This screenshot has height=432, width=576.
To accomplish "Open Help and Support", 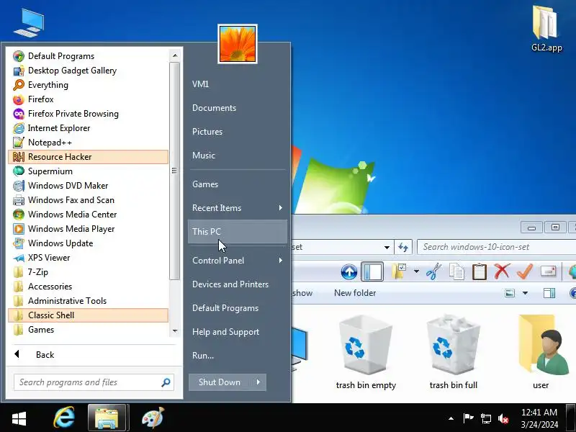I will 238,332.
